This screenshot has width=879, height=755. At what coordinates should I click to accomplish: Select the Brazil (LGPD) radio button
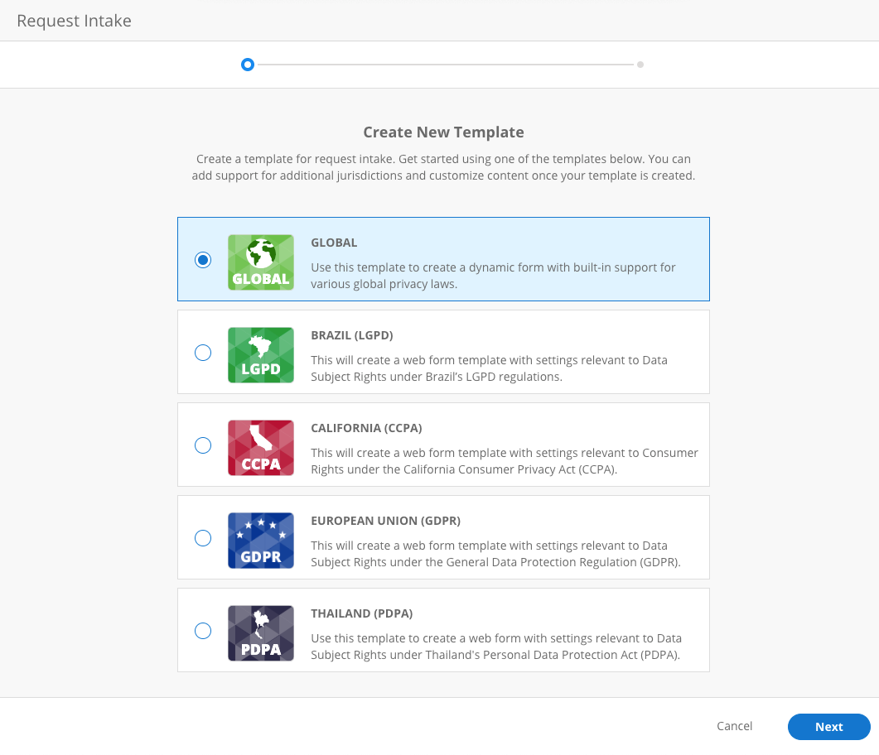click(x=203, y=353)
